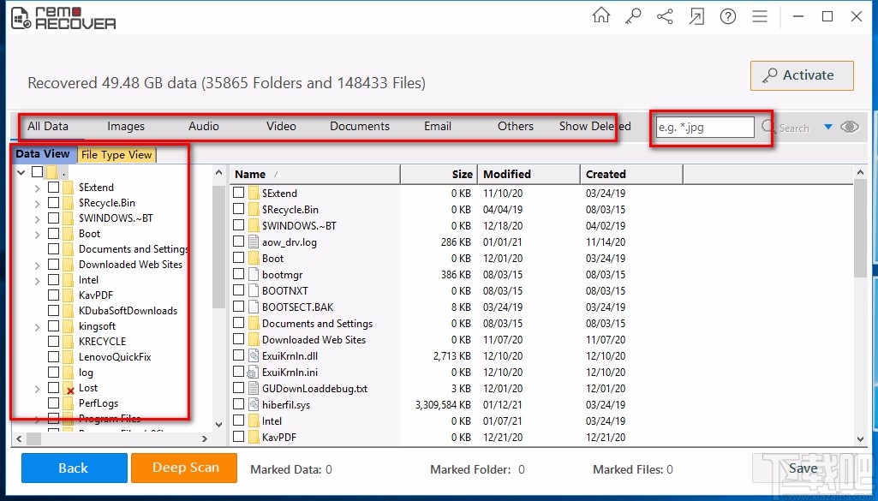Screen dimensions: 878x501
Task: Open the search filter dropdown arrow
Action: (x=828, y=128)
